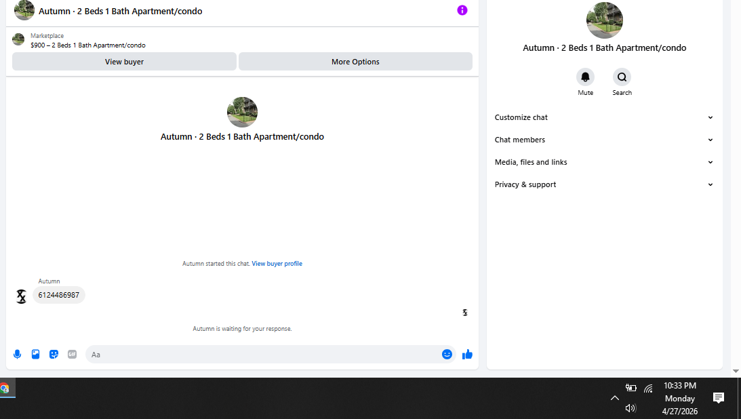The image size is (741, 419).
Task: Mute the conversation with the bell icon
Action: click(x=585, y=77)
